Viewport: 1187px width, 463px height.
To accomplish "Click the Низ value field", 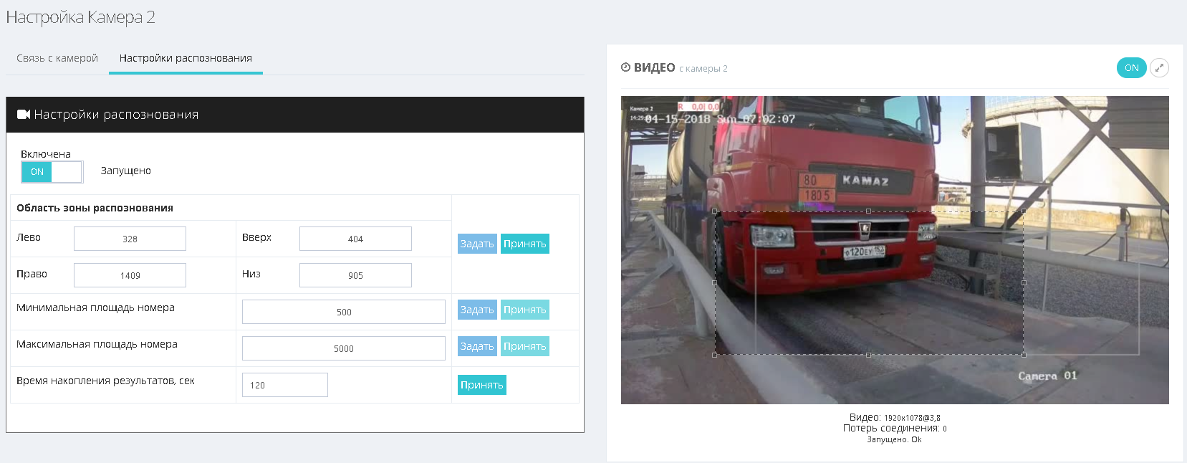I will (x=355, y=275).
